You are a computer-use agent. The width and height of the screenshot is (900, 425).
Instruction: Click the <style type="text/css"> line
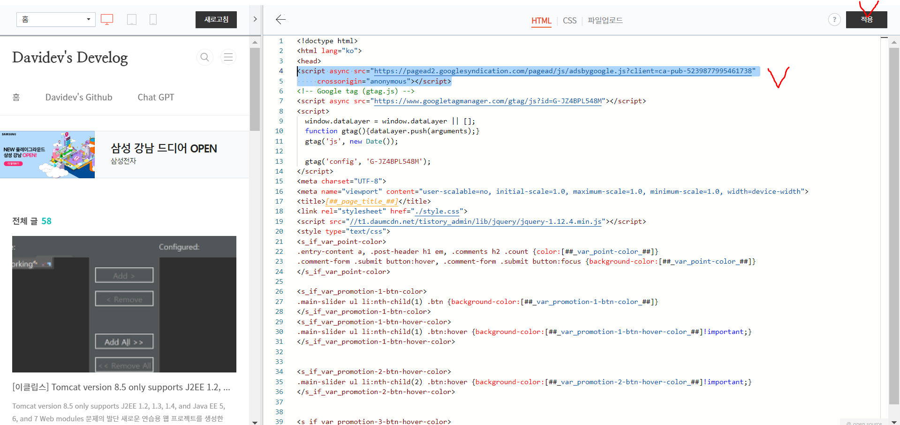[x=343, y=231]
